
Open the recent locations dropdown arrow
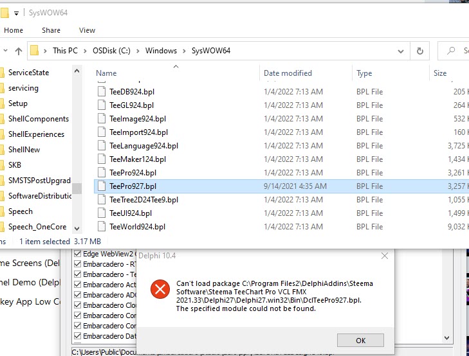[x=5, y=51]
